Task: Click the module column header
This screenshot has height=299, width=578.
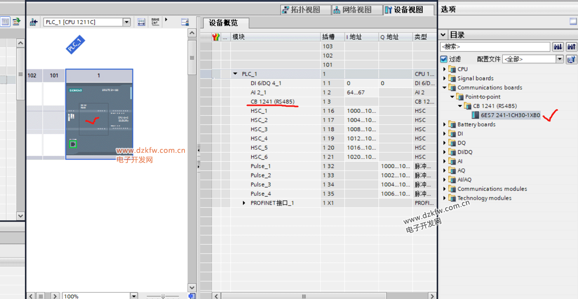Action: coord(275,37)
